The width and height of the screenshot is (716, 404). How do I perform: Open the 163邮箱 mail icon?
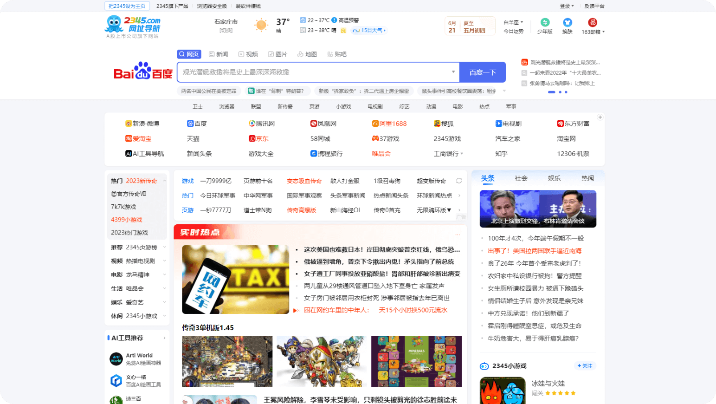[x=592, y=22]
